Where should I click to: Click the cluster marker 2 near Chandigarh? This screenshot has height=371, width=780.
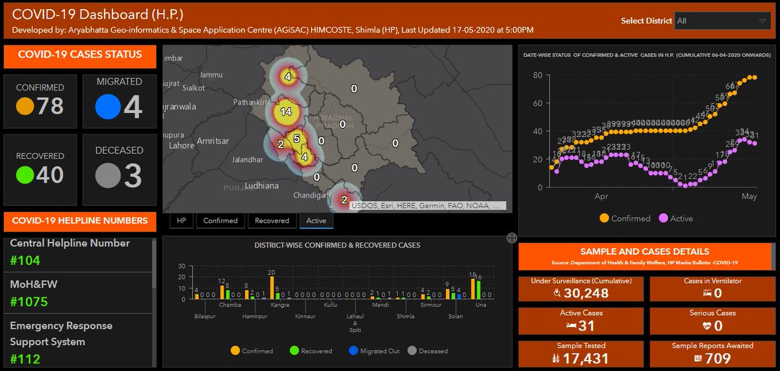point(344,199)
